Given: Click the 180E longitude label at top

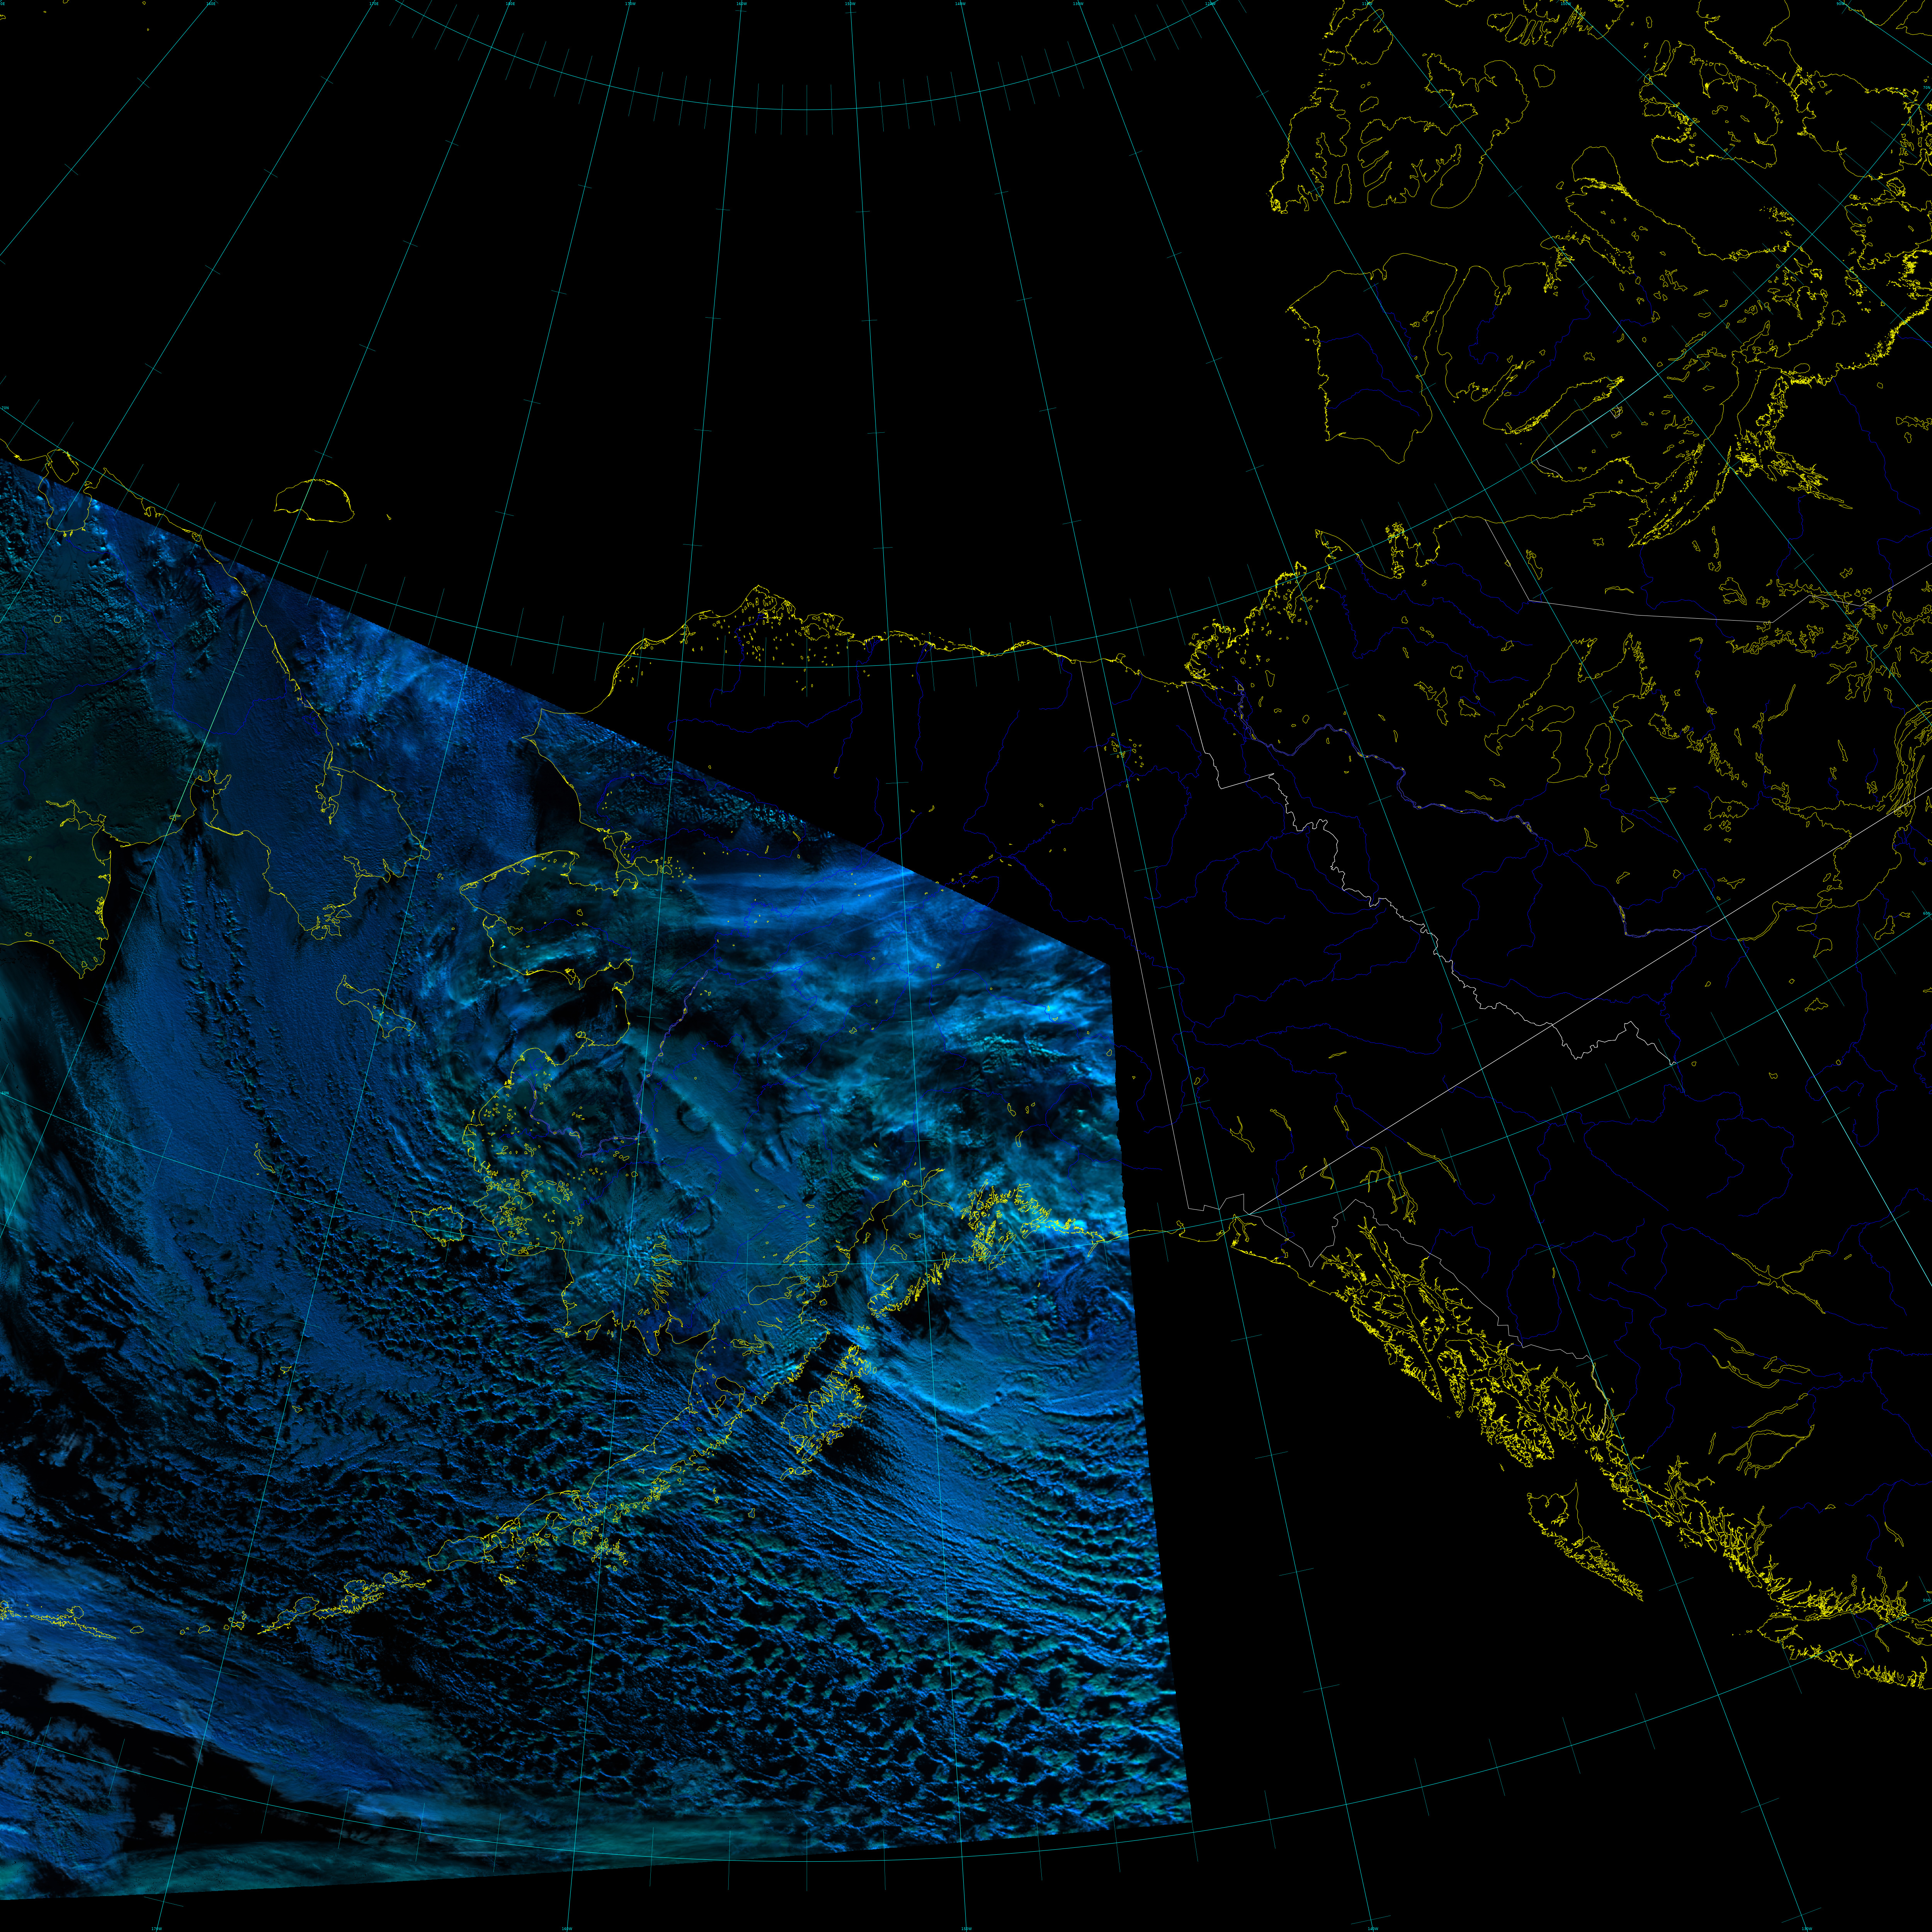Looking at the screenshot, I should coord(510,4).
